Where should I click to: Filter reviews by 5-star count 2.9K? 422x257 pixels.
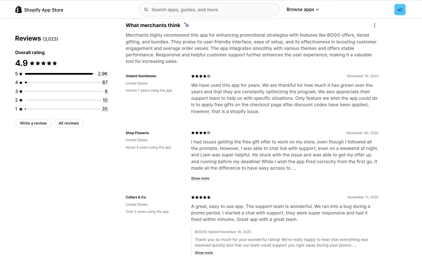click(x=103, y=74)
